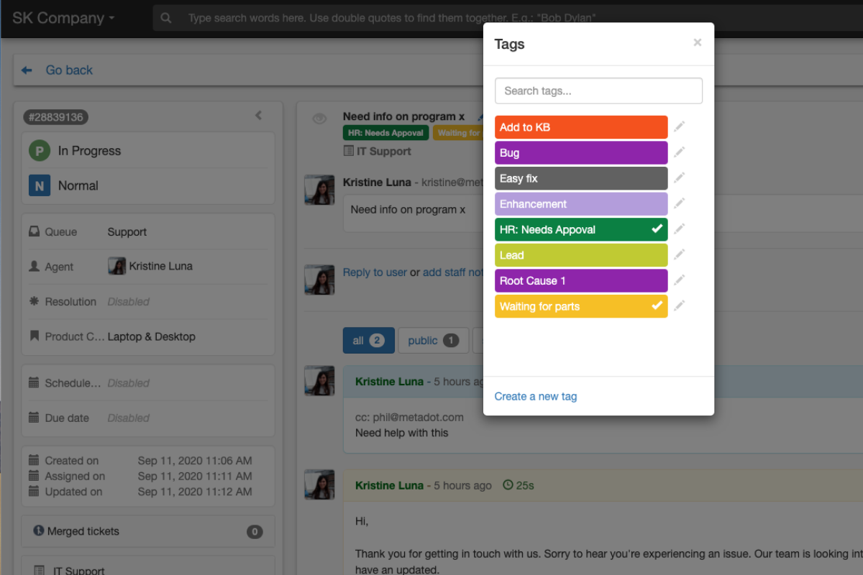Unselect the Waiting for parts tag
The height and width of the screenshot is (575, 863).
(x=581, y=306)
